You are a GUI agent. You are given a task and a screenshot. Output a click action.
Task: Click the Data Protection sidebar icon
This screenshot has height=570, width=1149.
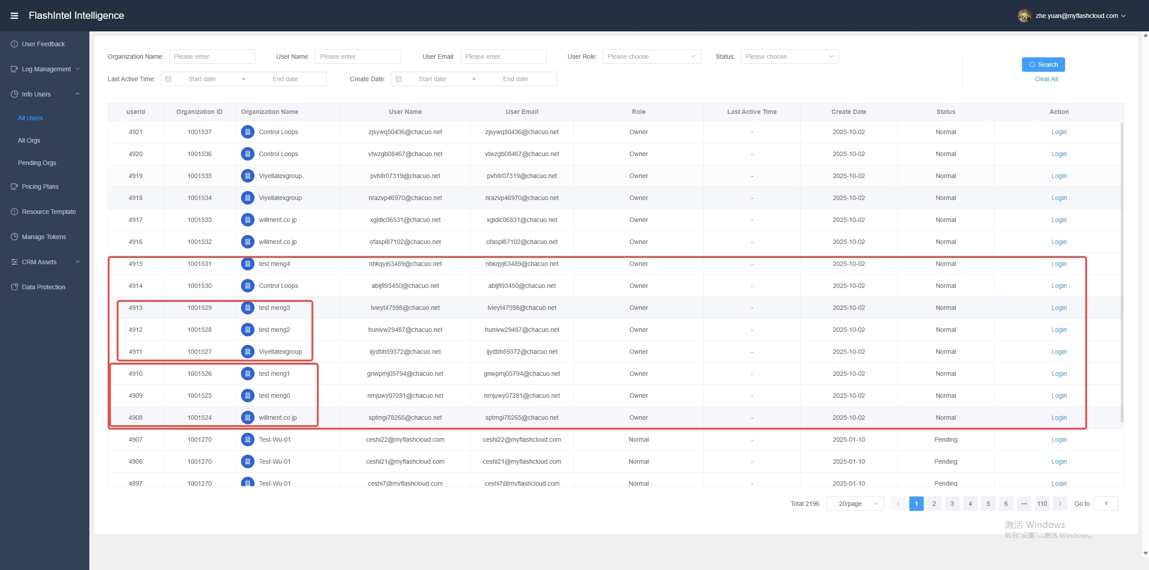tap(14, 287)
